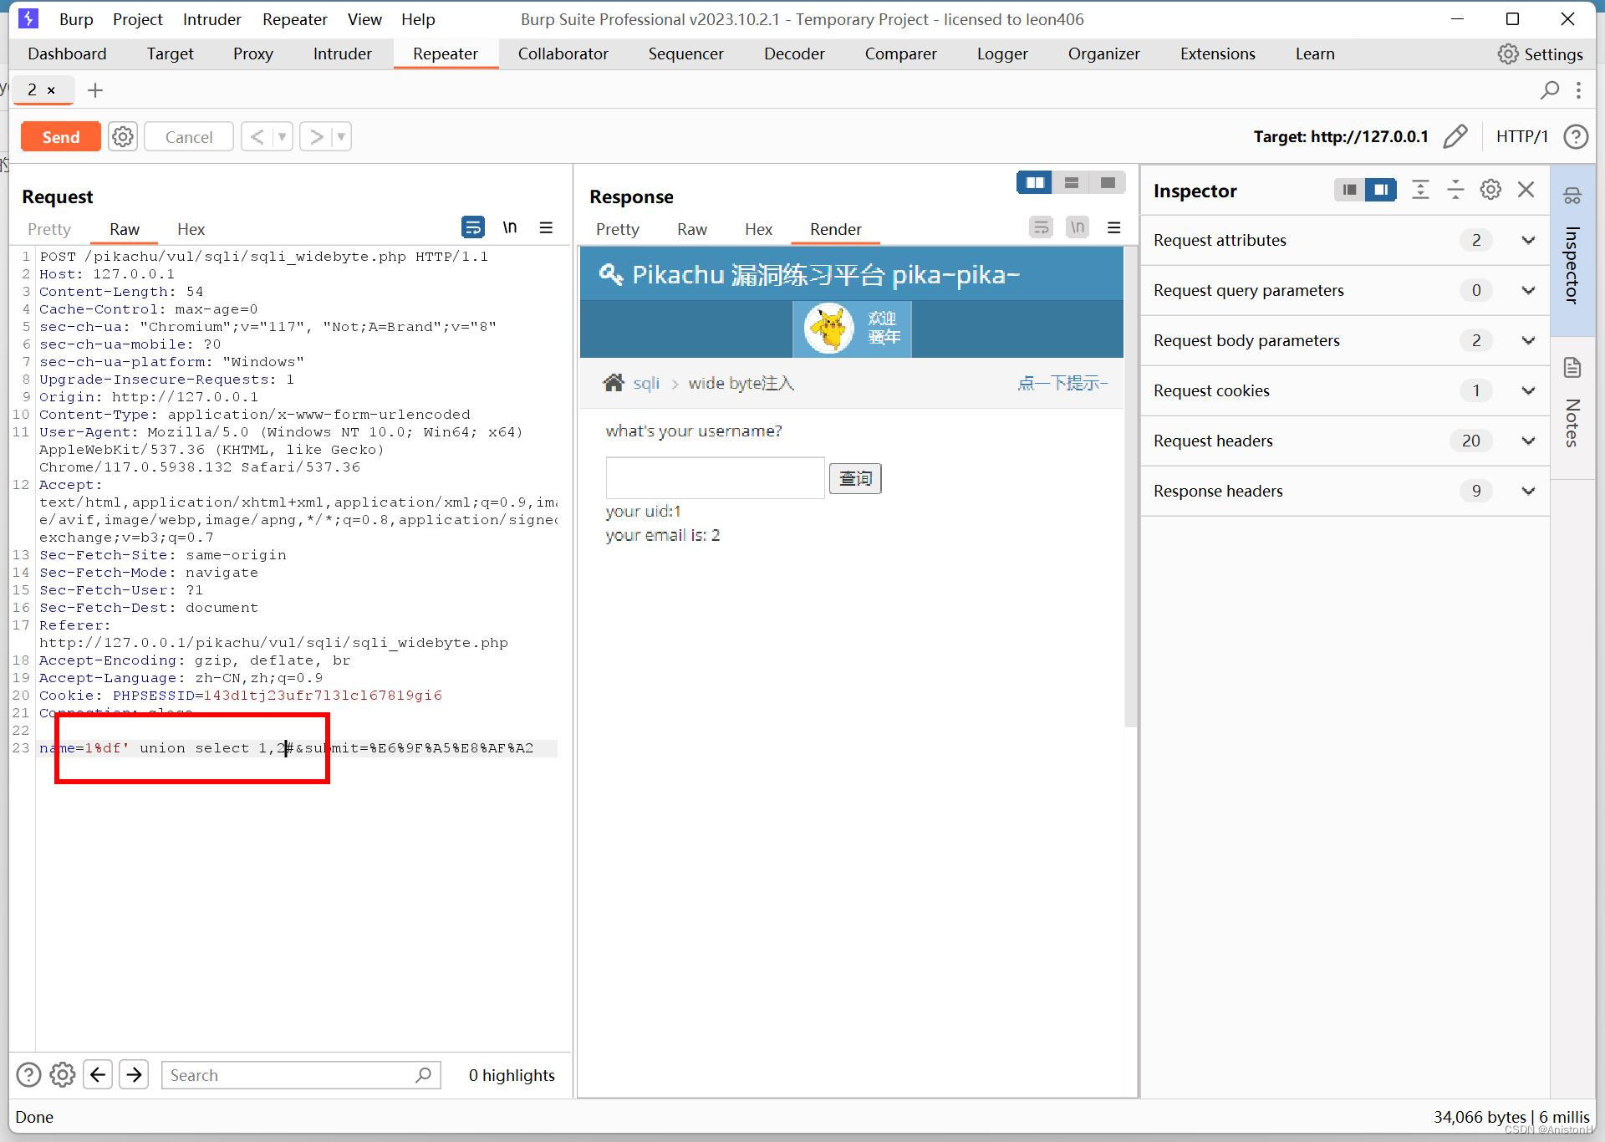Click the response pane vertical scrollbar
The width and height of the screenshot is (1605, 1142).
tap(1130, 487)
